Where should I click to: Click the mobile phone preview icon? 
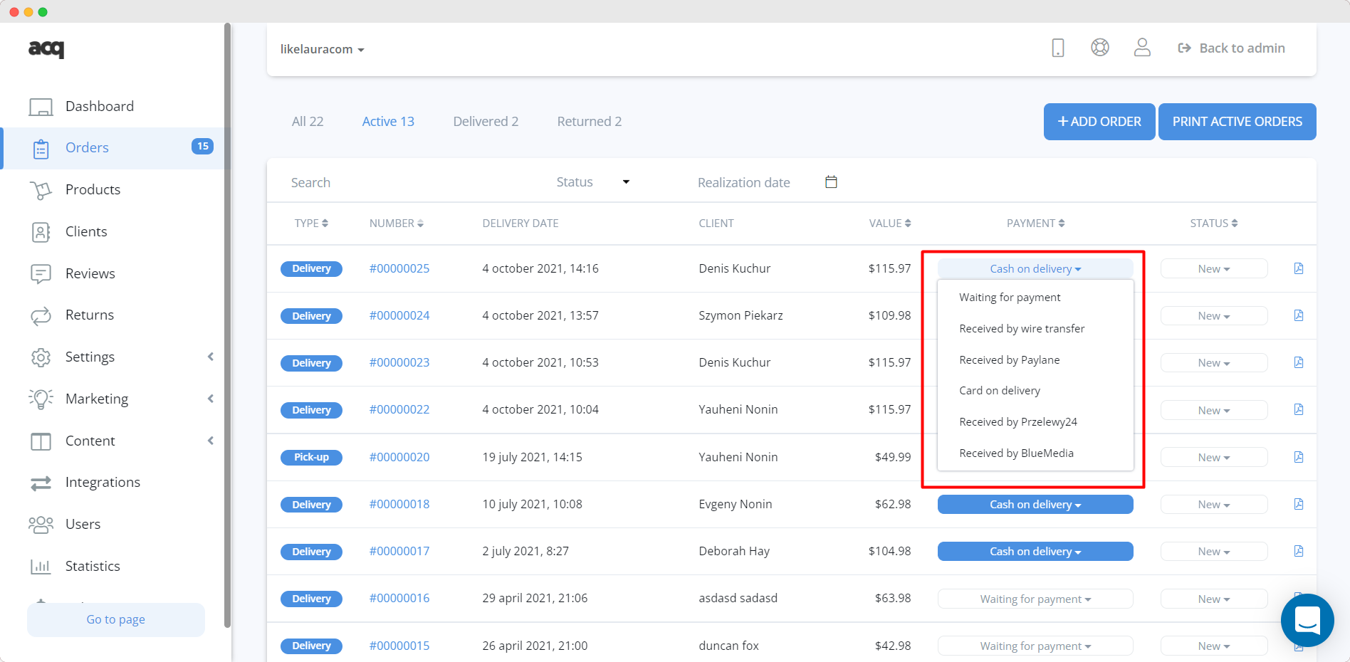tap(1058, 48)
